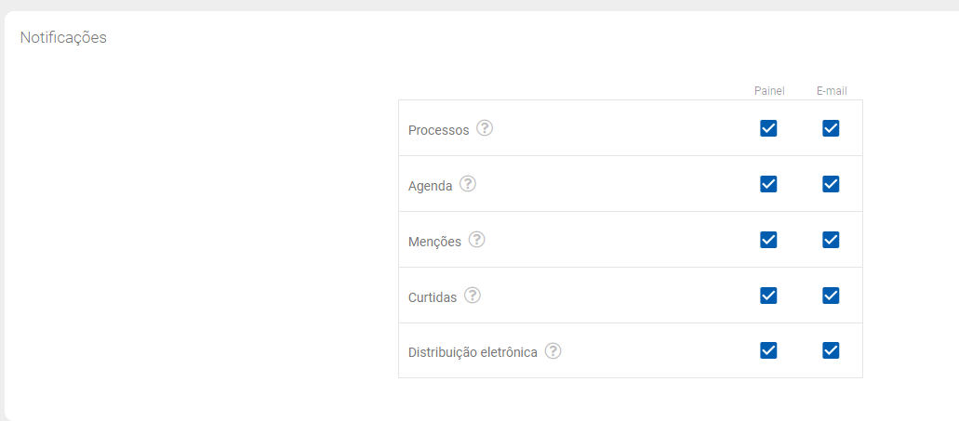
Task: Show help info for Curtidas
Action: click(473, 296)
